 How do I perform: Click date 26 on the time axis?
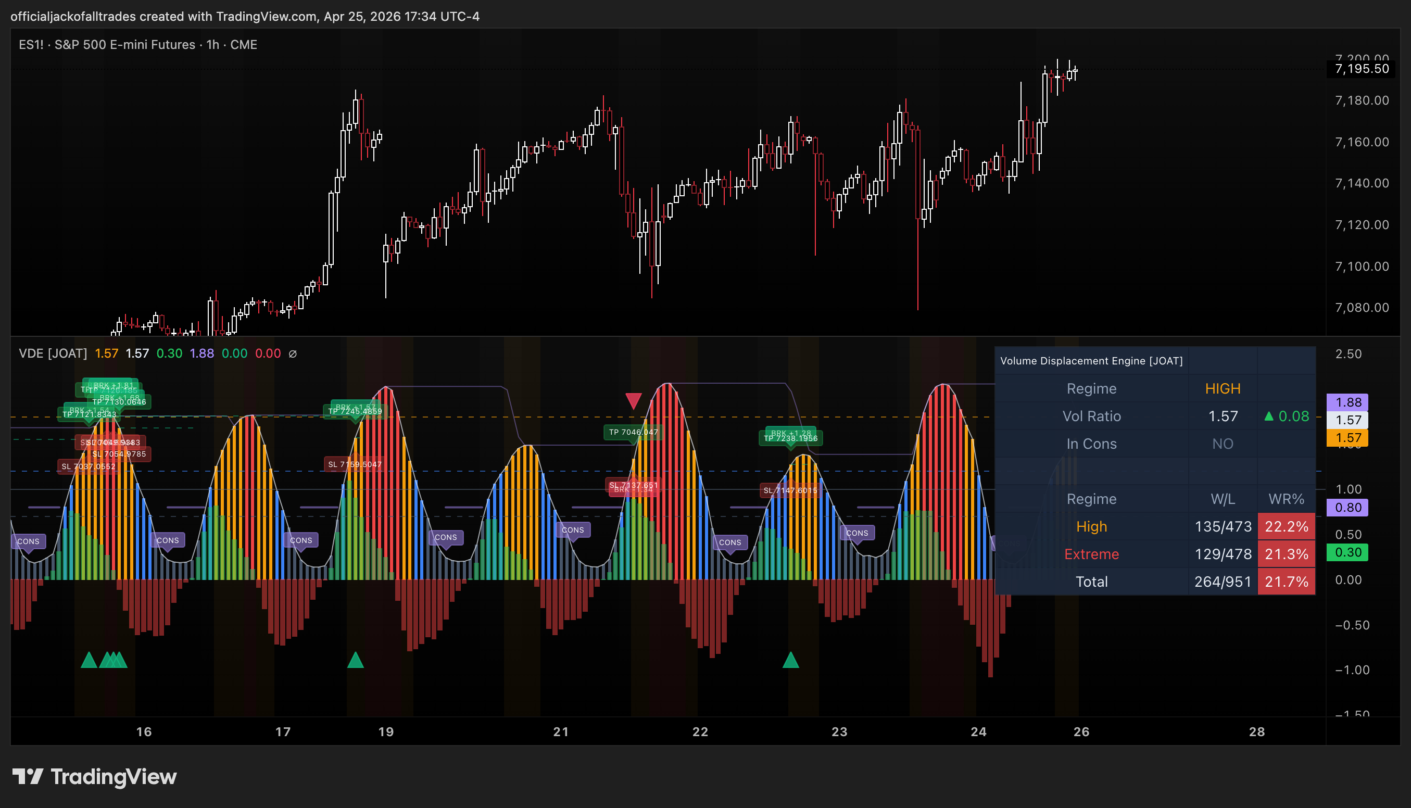click(1081, 731)
